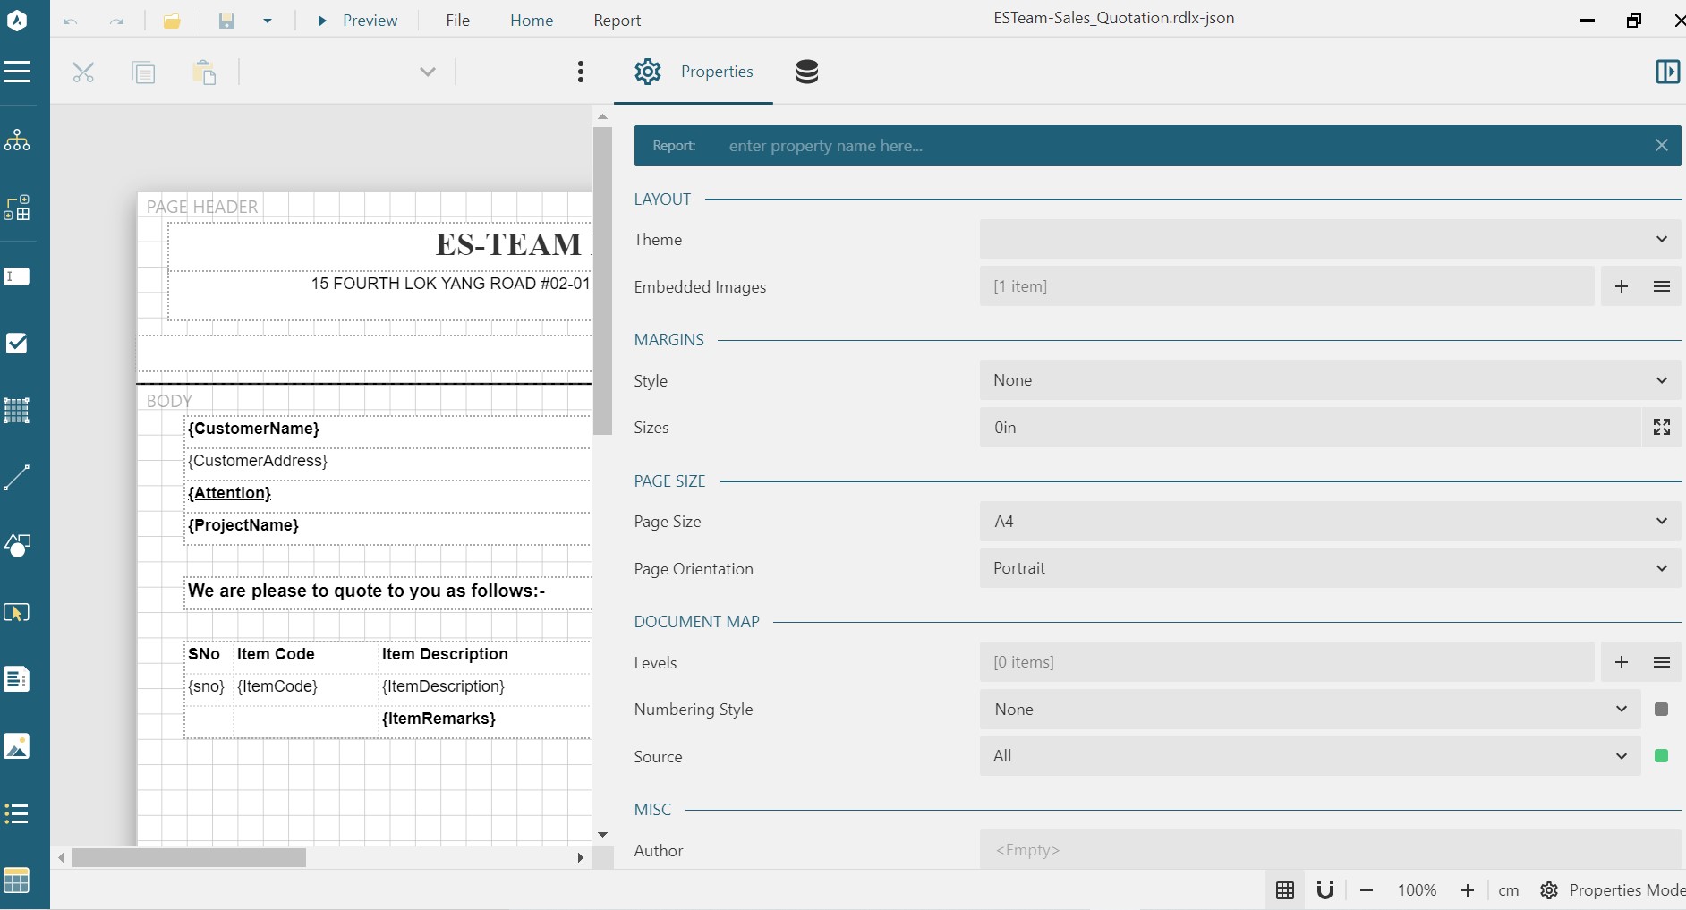The height and width of the screenshot is (910, 1686).
Task: Select the Line tool in sidebar
Action: coord(17,478)
